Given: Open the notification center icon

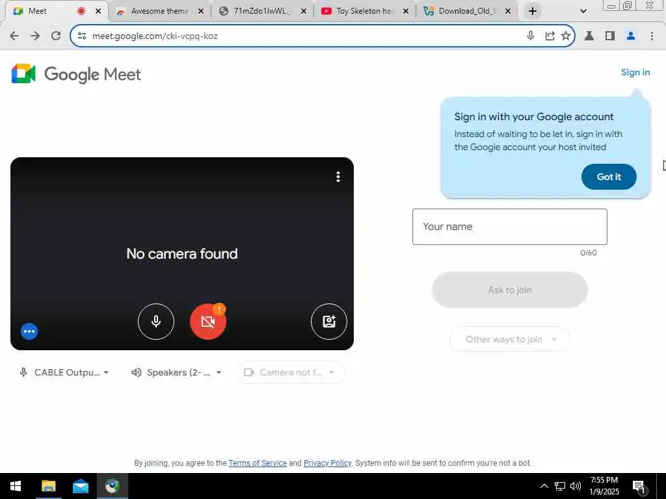Looking at the screenshot, I should [x=639, y=487].
